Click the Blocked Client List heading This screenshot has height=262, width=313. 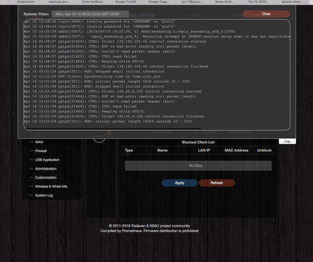point(198,142)
